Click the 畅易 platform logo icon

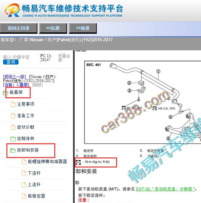coord(12,10)
